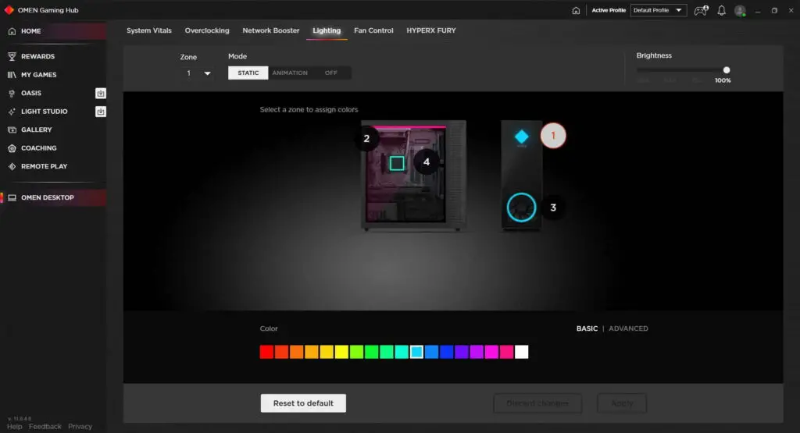
Task: Pick the yellow color swatch
Action: point(341,352)
